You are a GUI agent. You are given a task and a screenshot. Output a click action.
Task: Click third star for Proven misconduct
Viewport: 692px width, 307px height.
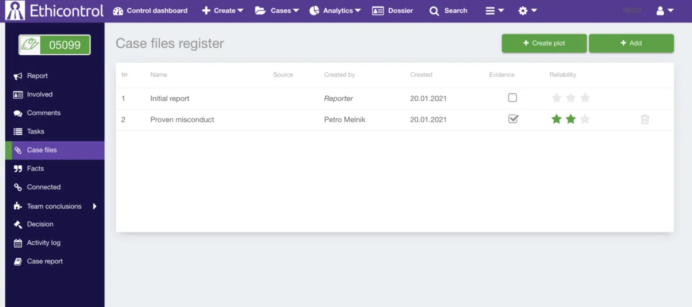pyautogui.click(x=585, y=119)
